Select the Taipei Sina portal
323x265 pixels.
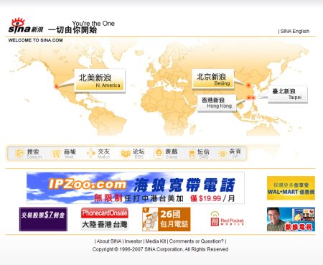point(287,94)
